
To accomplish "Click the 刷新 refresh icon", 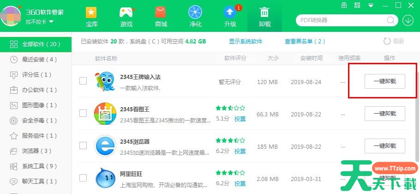I will click(x=387, y=41).
